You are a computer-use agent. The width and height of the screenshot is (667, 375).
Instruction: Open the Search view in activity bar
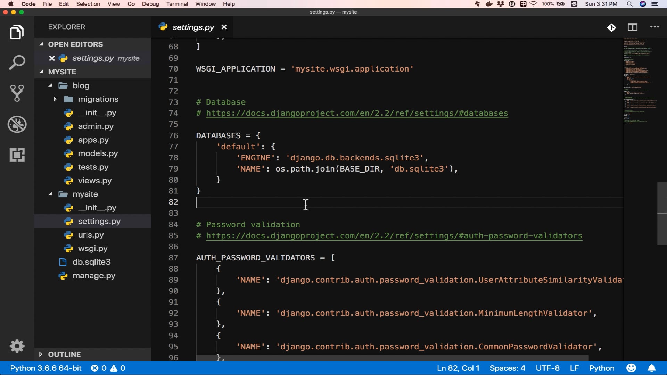coord(17,63)
